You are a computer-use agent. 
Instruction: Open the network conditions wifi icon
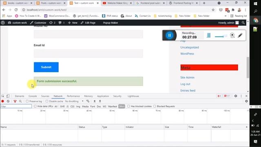[x=88, y=101]
